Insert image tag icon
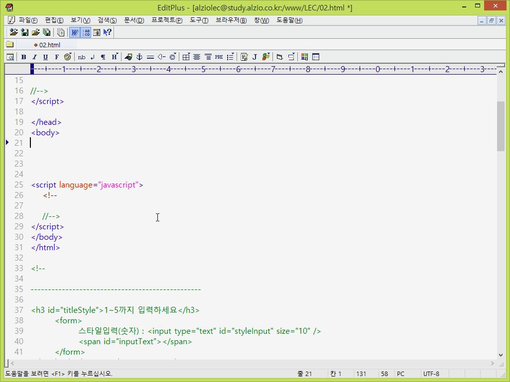The width and height of the screenshot is (510, 382). click(x=128, y=57)
